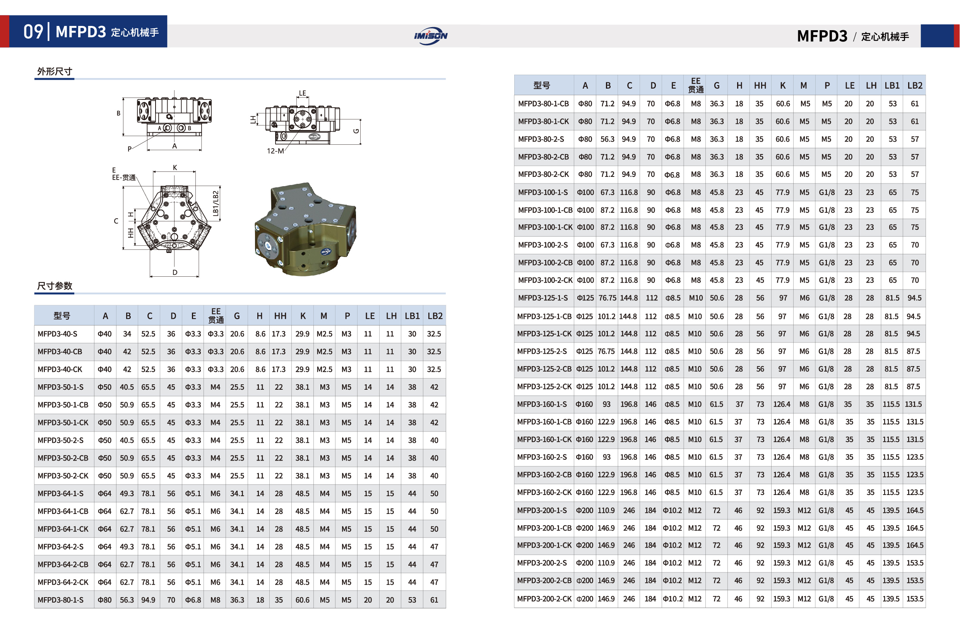
Task: Select model cell MFPD3-200-2-S
Action: pos(544,563)
